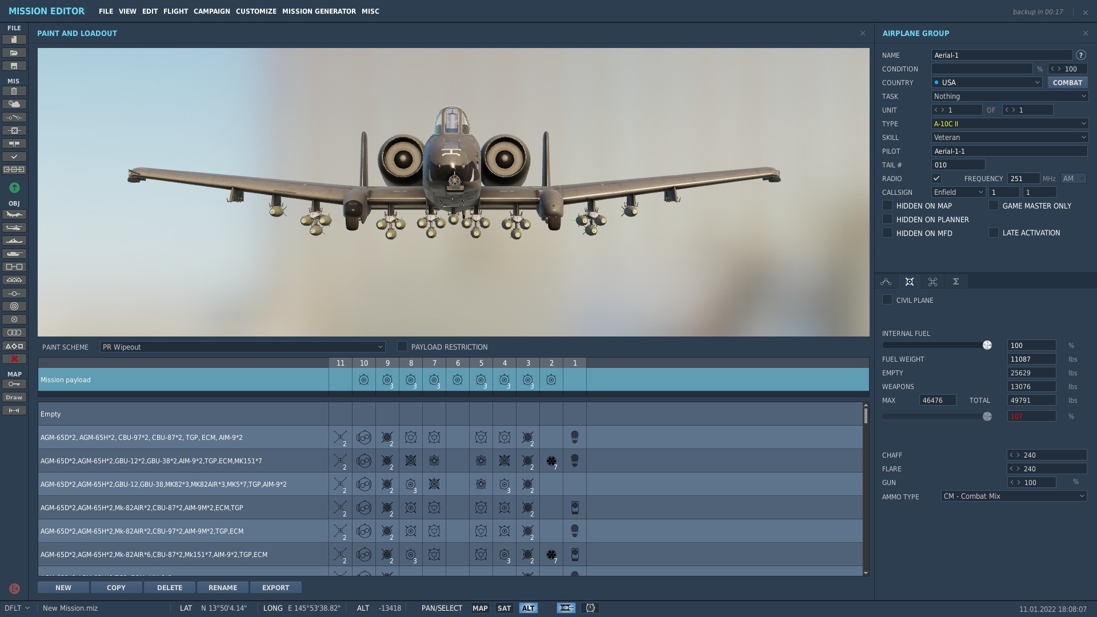Select the helicopter group placement icon
Image resolution: width=1097 pixels, height=617 pixels.
point(14,227)
